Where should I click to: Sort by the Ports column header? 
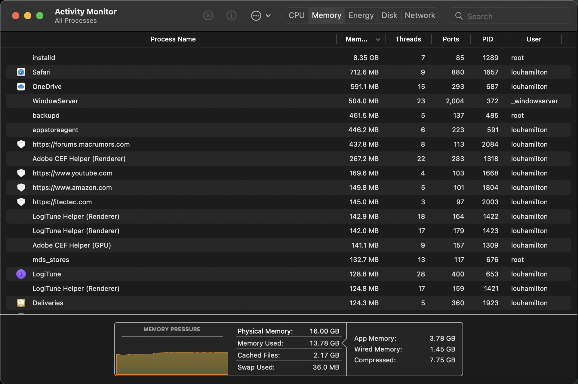click(x=451, y=39)
